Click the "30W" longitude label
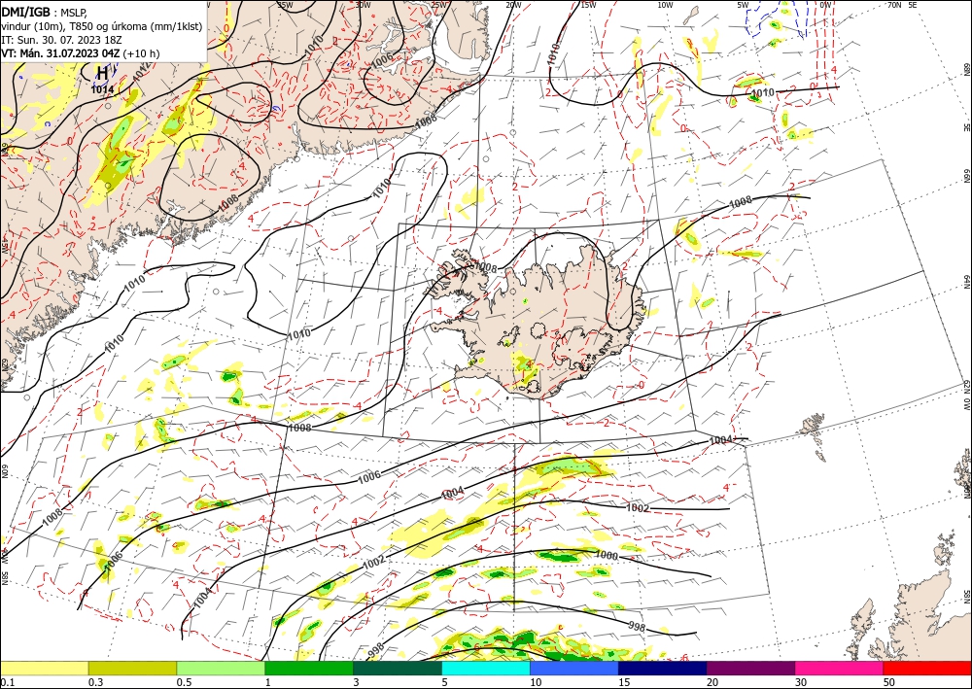Image resolution: width=972 pixels, height=689 pixels. pos(363,5)
